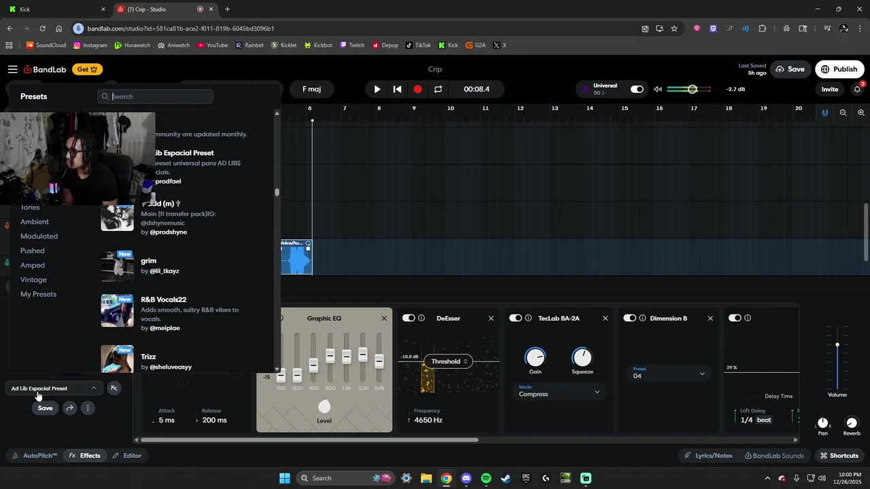This screenshot has height=489, width=870.
Task: Zoom in the timeline
Action: (861, 113)
